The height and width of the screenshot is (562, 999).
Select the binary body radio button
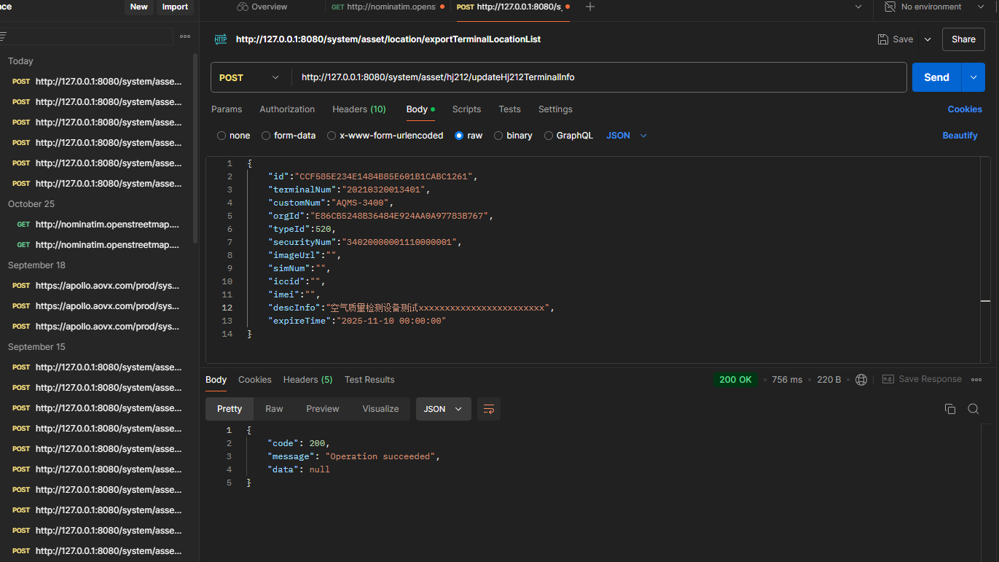click(x=498, y=136)
